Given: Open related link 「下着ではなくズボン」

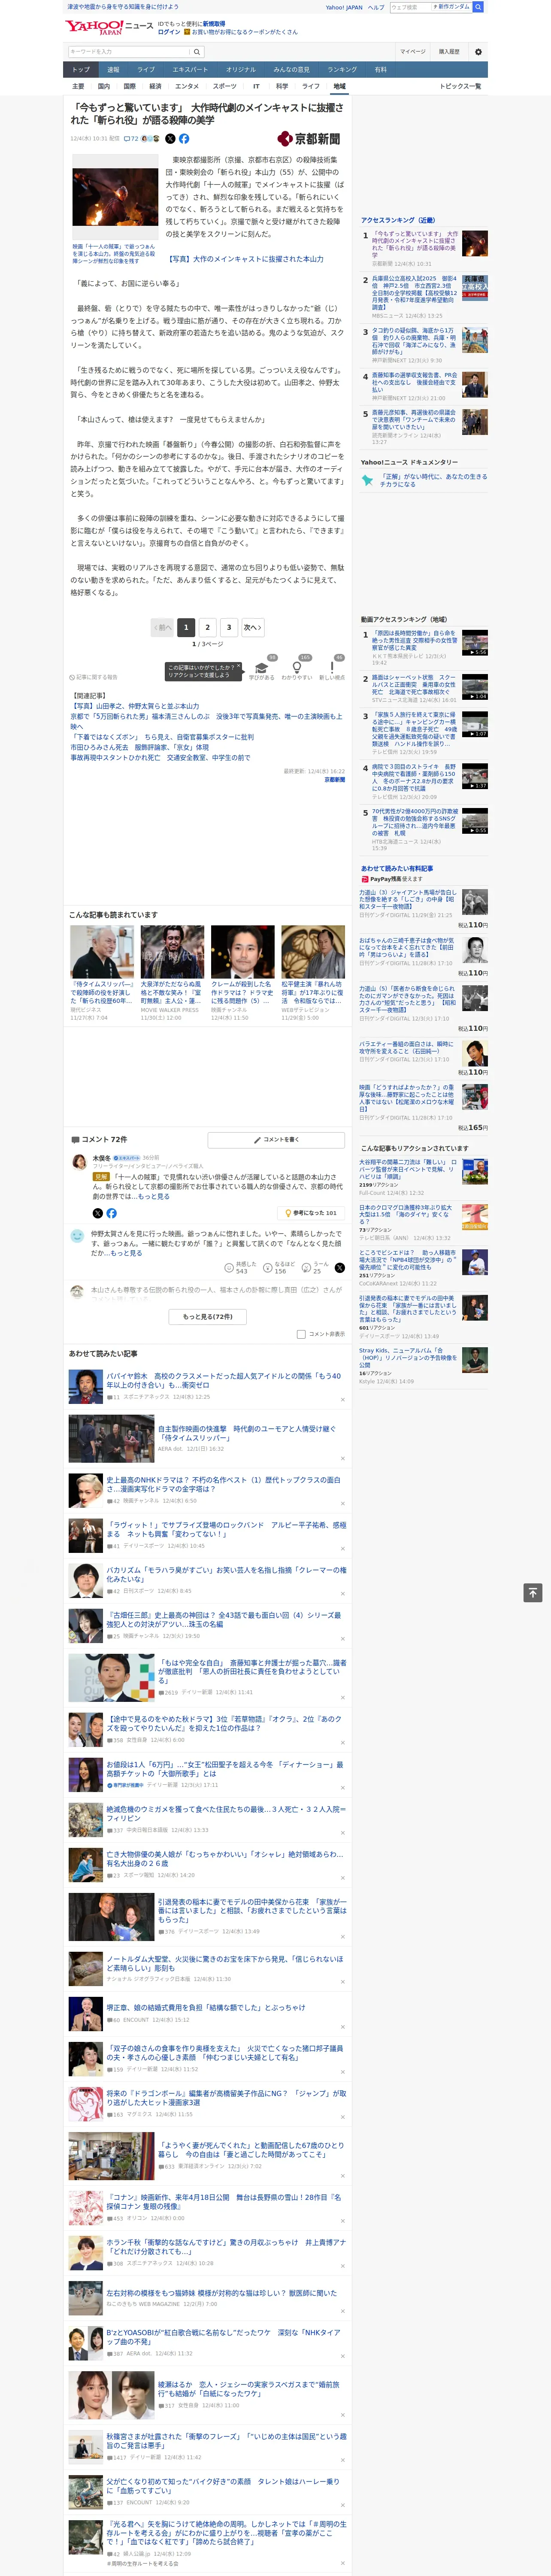Looking at the screenshot, I should click(162, 737).
